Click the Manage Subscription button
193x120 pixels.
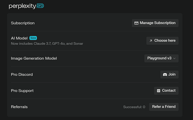click(155, 23)
